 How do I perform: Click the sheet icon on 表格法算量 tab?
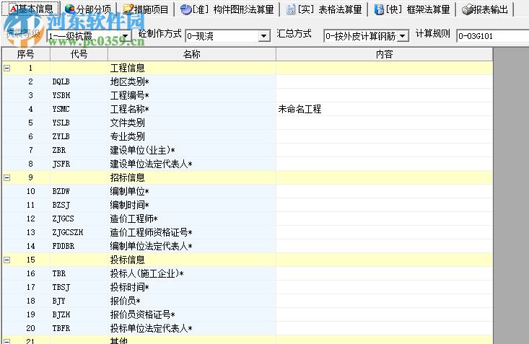click(290, 9)
